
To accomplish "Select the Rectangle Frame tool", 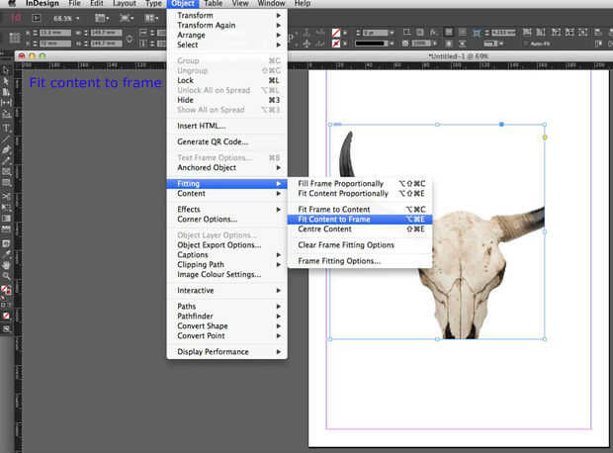I will (x=6, y=171).
